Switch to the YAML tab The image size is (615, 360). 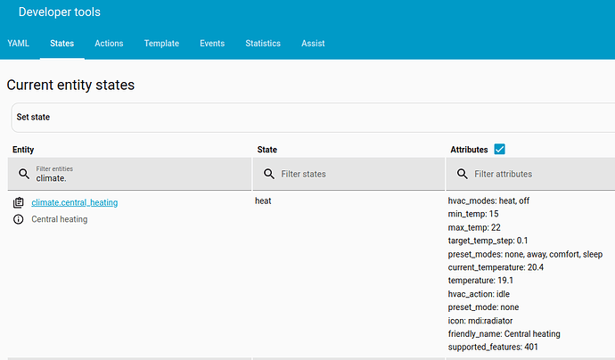coord(18,43)
